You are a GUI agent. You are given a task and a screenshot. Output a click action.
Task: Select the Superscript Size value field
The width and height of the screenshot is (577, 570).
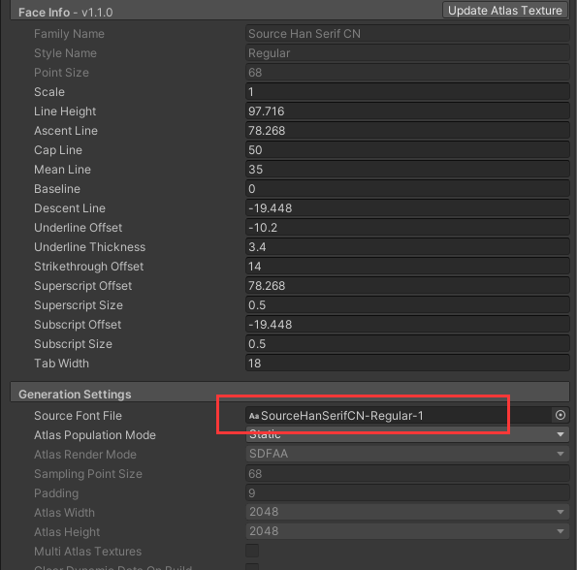[x=407, y=304]
